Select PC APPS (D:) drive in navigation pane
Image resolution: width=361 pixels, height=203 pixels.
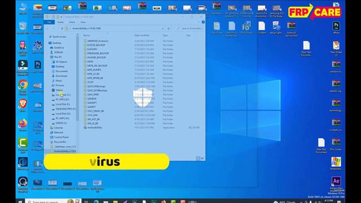tap(62, 99)
